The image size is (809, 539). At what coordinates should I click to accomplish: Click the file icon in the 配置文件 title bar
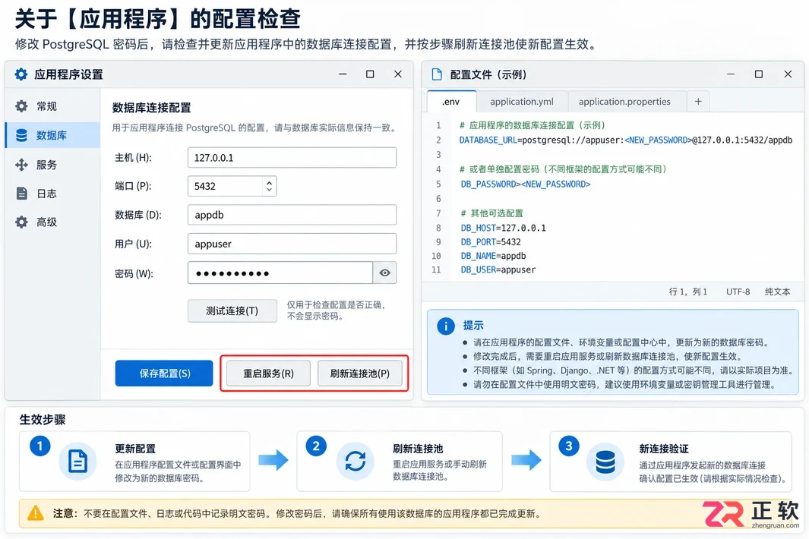coord(437,74)
